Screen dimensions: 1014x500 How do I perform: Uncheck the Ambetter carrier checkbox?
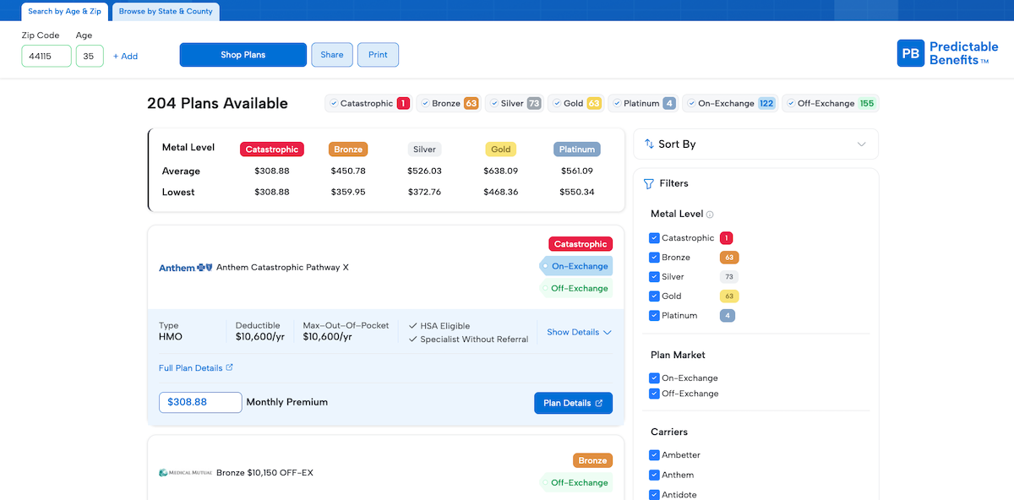click(654, 455)
